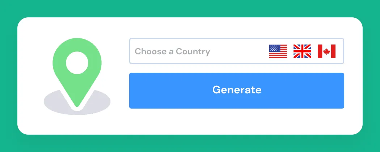Click the green background outside the card
380x152 pixels.
tap(190, 8)
